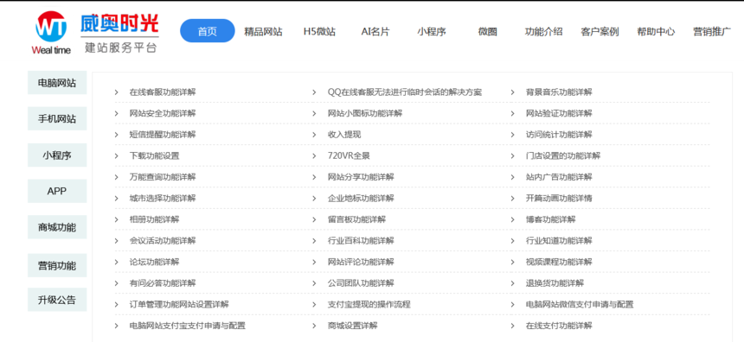Click 行业百科功能详解 link
The width and height of the screenshot is (744, 342).
(361, 241)
